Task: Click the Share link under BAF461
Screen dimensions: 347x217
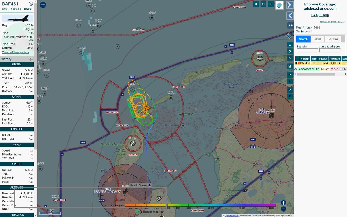Action: 27,9
